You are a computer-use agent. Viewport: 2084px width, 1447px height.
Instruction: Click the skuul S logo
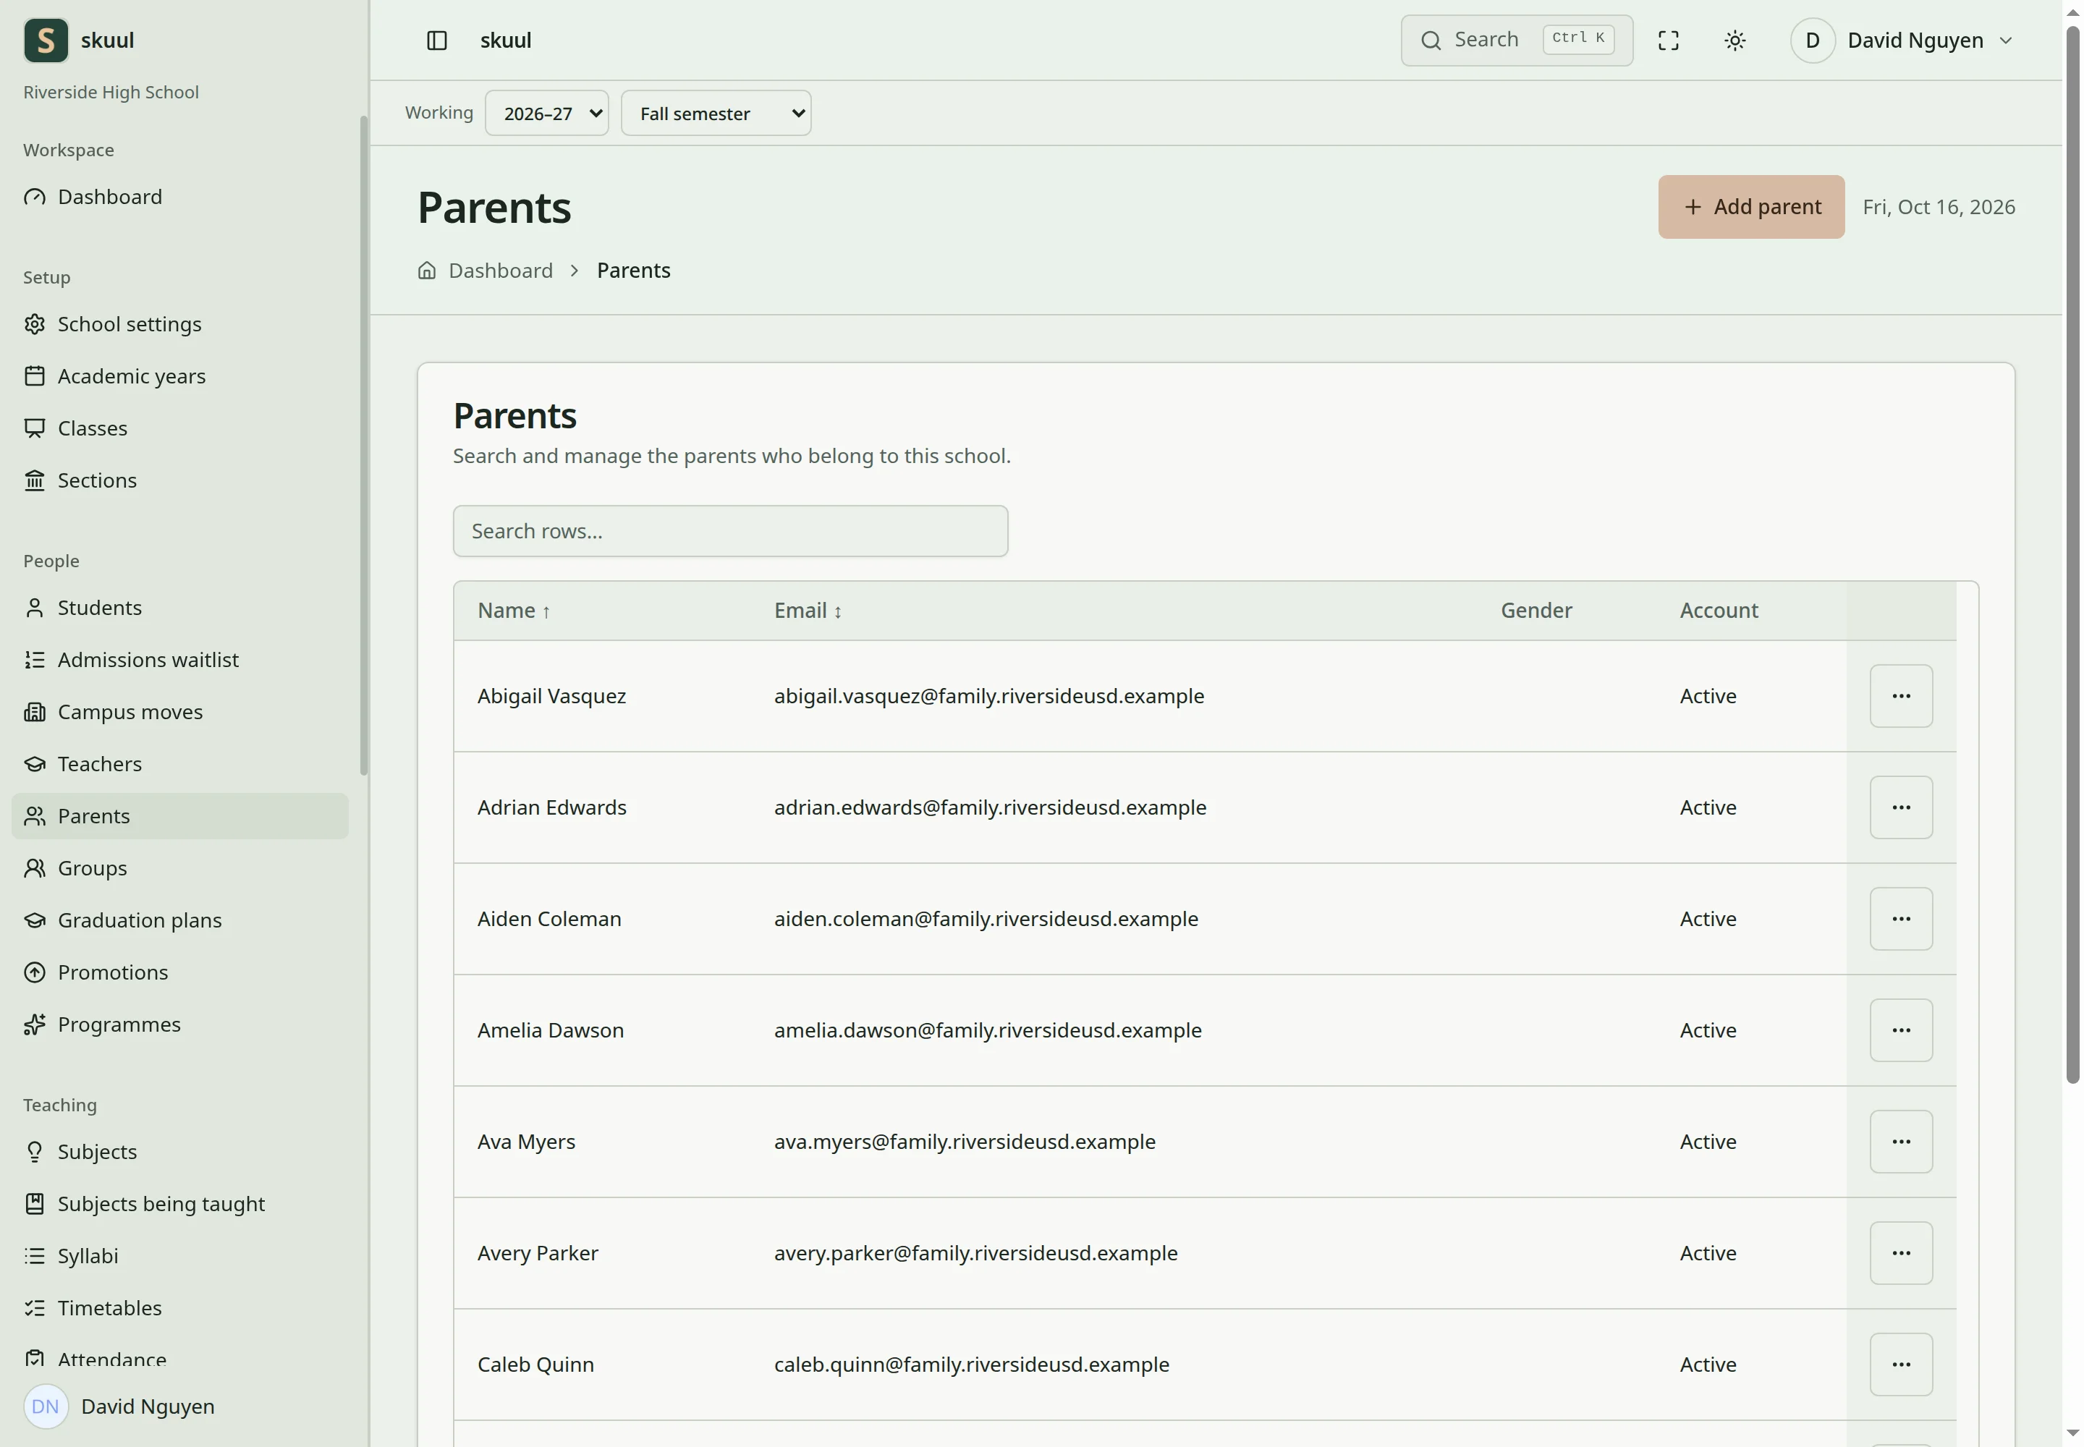coord(46,40)
